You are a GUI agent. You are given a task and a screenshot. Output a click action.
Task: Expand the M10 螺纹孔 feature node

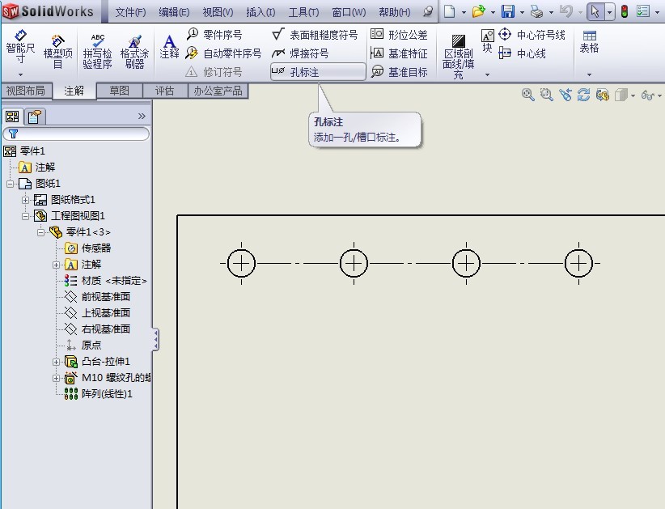click(x=56, y=378)
